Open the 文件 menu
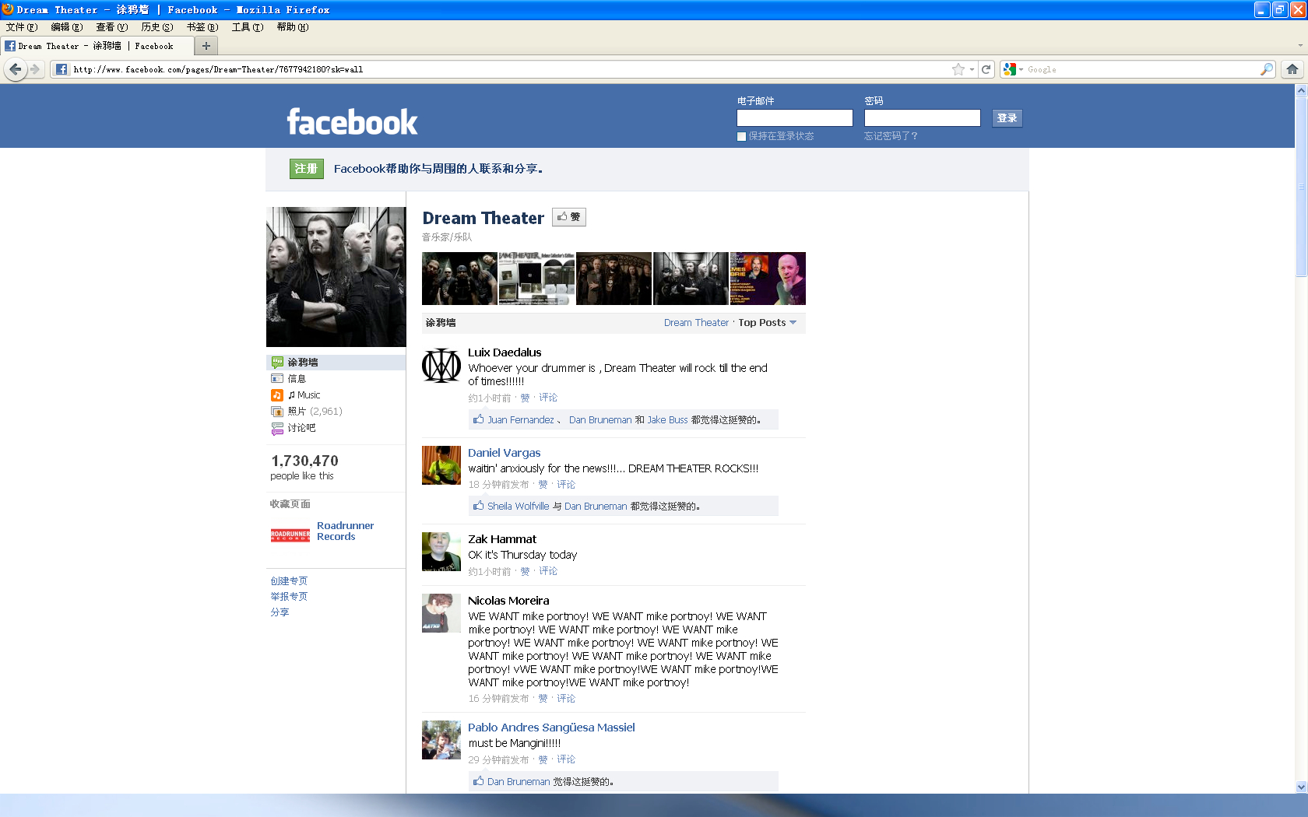 (x=22, y=27)
